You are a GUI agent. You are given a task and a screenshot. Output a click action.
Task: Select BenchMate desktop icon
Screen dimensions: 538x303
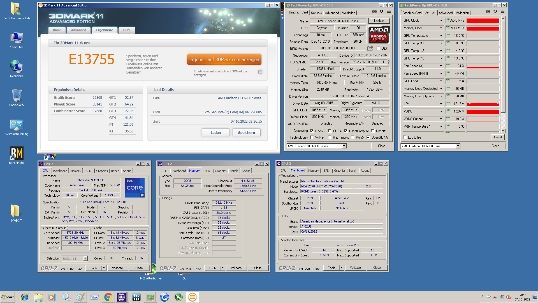(x=17, y=155)
